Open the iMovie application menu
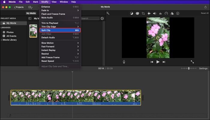 pyautogui.click(x=12, y=2)
